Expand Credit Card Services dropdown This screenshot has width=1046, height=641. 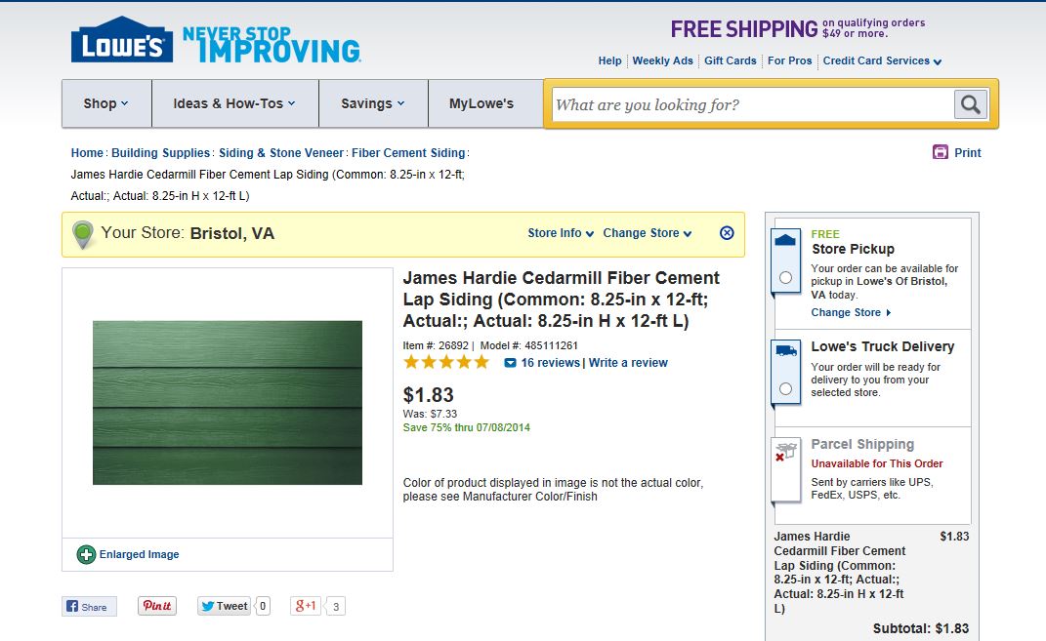[882, 60]
